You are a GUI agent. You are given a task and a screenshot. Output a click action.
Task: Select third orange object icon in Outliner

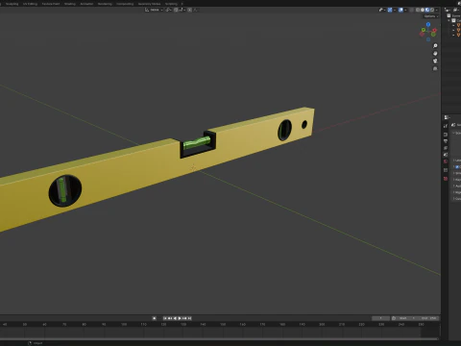pyautogui.click(x=458, y=35)
